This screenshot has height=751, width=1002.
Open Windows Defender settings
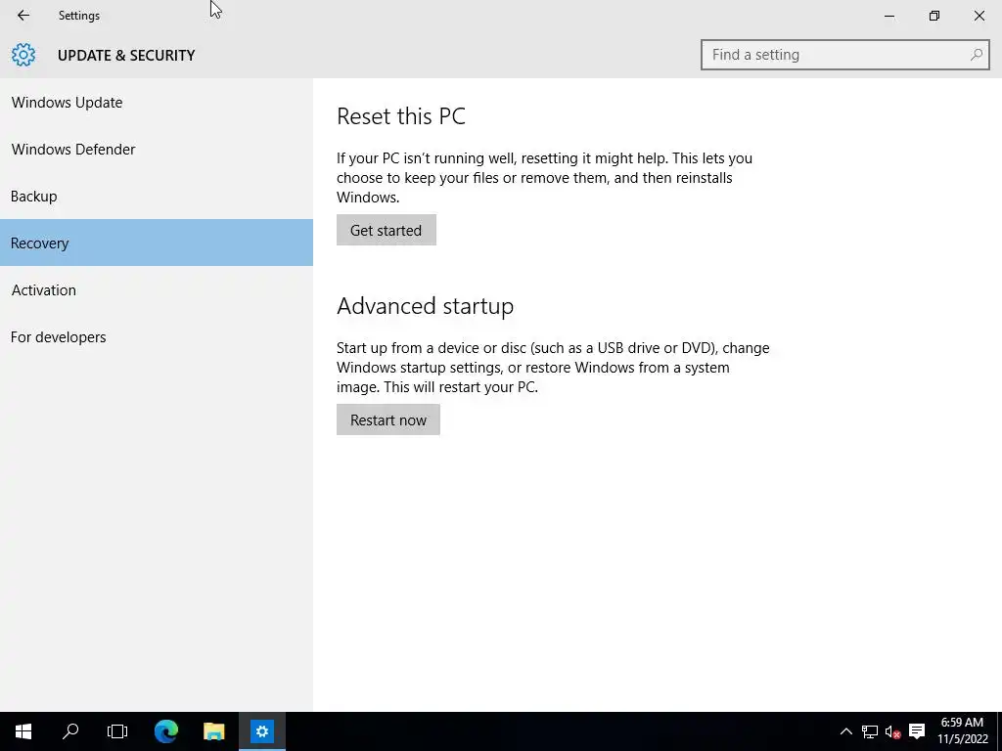pos(157,150)
